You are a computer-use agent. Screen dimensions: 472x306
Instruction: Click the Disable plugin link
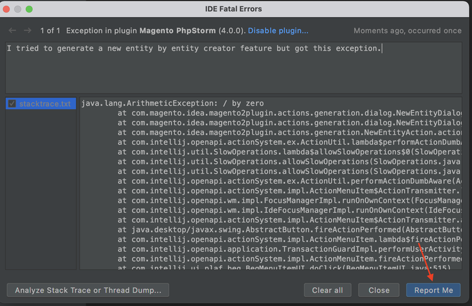(278, 30)
